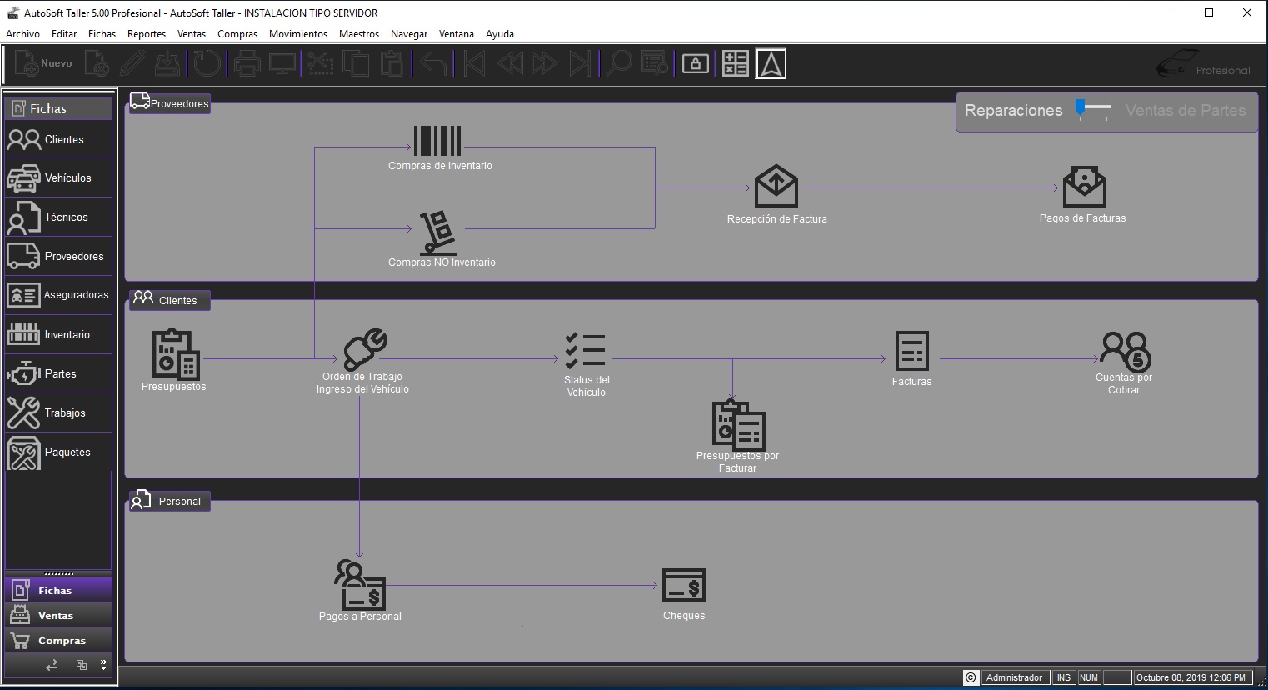The image size is (1268, 690).
Task: Open the Ventas menu
Action: pyautogui.click(x=192, y=34)
